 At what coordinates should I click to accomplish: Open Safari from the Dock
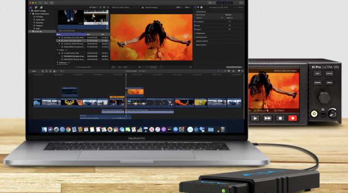click(x=62, y=129)
